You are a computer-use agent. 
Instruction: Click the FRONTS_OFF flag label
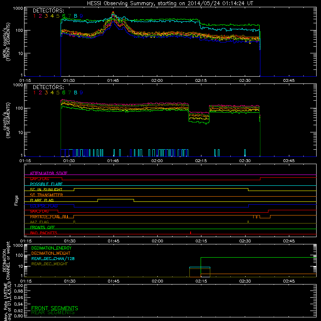pyautogui.click(x=43, y=228)
